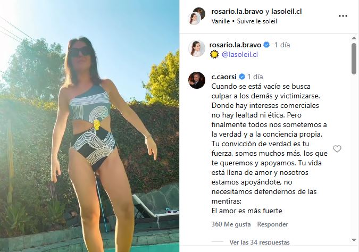This screenshot has height=252, width=359.
Task: Click the comments scrollbar thumb
Action: pos(354,58)
